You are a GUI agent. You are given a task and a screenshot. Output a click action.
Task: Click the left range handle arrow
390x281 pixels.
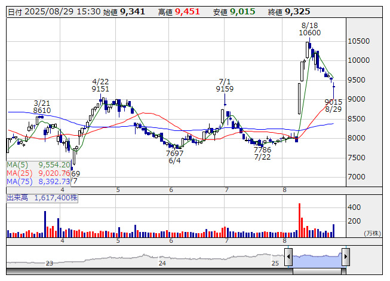point(288,257)
